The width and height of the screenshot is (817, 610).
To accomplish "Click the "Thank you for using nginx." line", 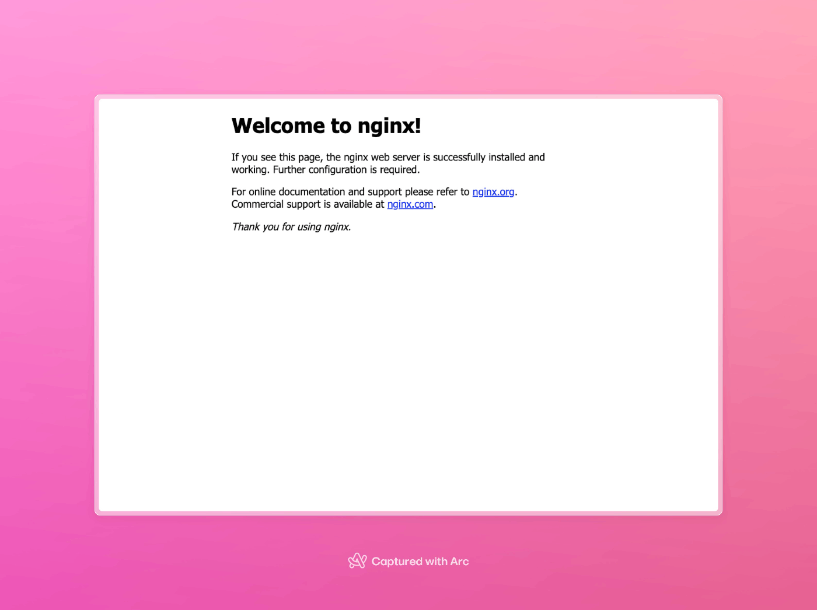I will pos(291,227).
